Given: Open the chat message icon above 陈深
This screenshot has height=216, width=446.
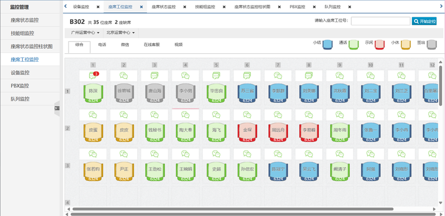Looking at the screenshot, I should (93, 76).
